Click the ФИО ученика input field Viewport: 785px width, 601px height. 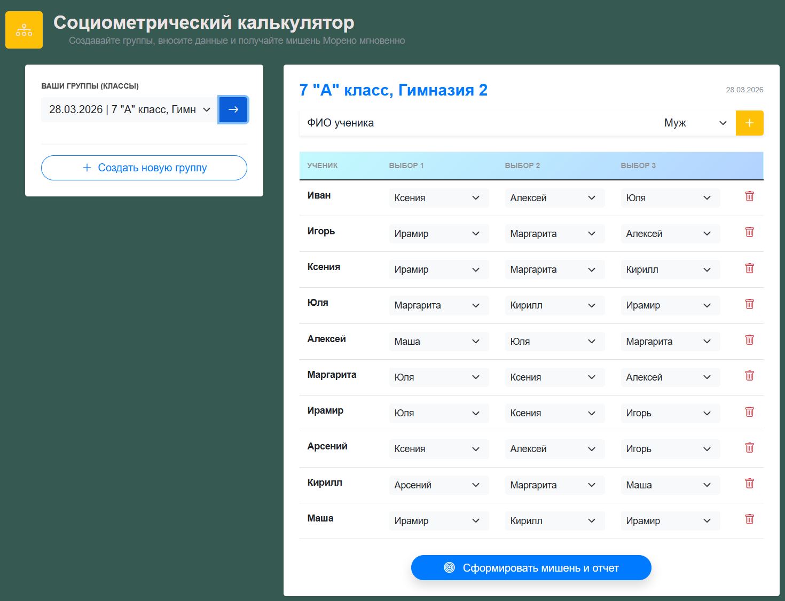pyautogui.click(x=481, y=123)
